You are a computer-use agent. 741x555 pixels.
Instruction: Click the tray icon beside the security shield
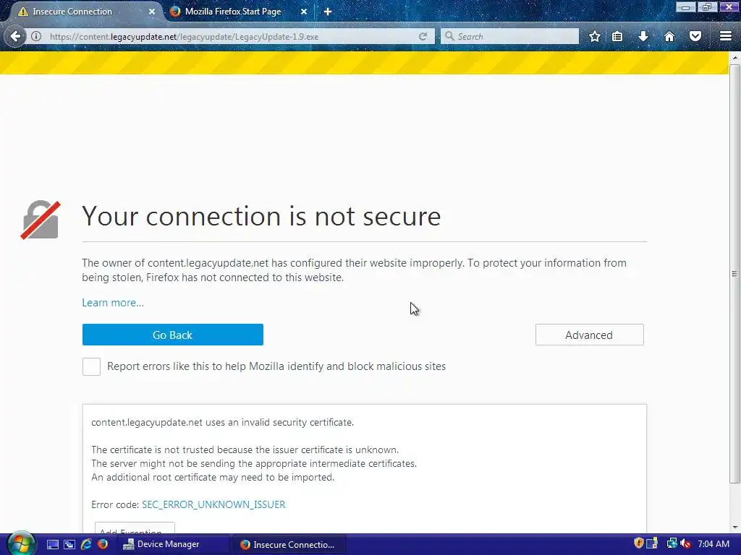(652, 543)
